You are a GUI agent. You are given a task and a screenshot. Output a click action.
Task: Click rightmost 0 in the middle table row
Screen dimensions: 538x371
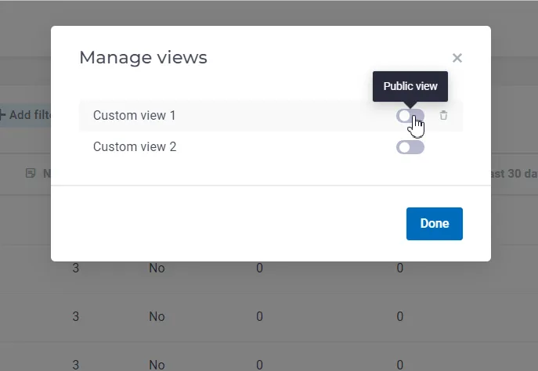[399, 316]
